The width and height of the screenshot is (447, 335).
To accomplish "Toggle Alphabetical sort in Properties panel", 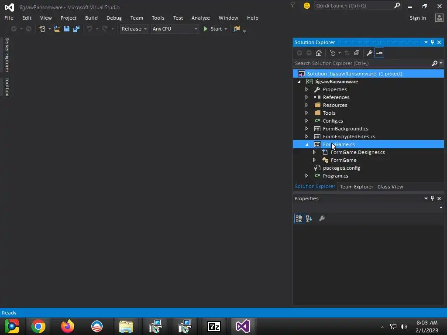I will pos(309,219).
